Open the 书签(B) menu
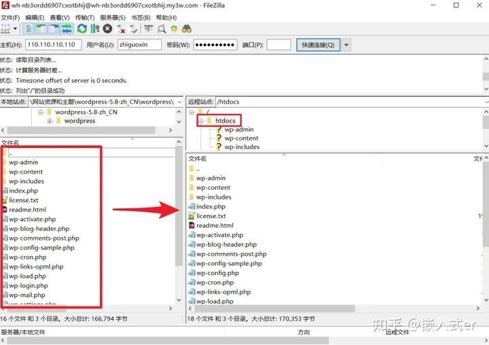 140,17
